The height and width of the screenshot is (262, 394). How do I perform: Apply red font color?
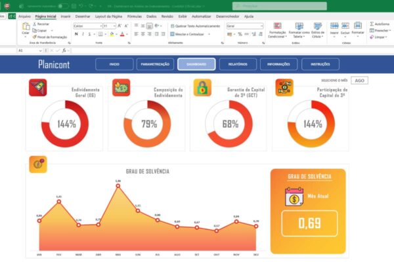[122, 34]
